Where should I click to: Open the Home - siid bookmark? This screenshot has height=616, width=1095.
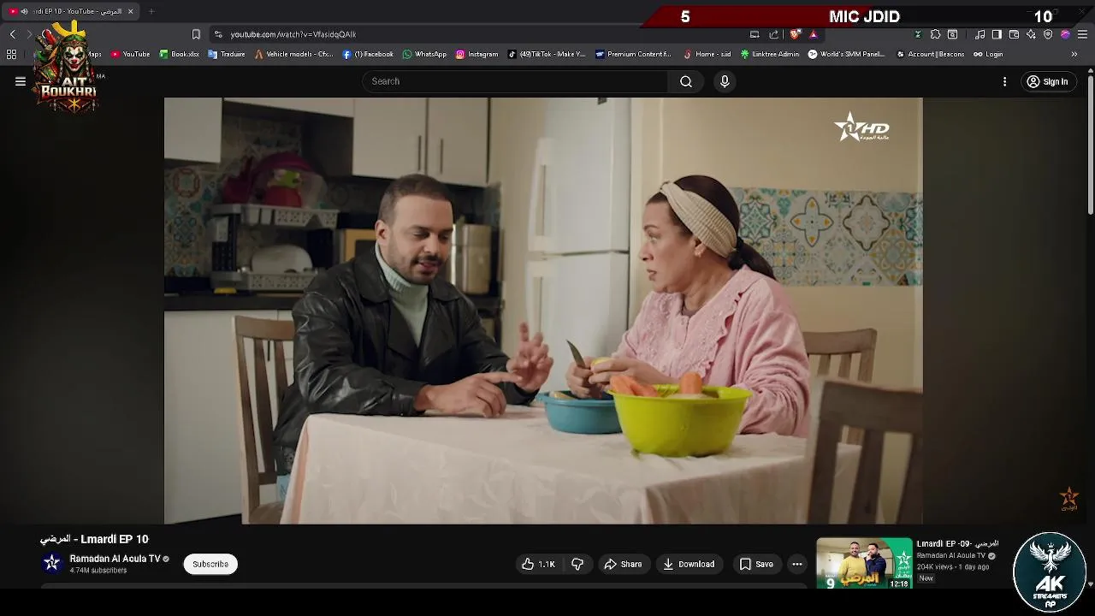pos(707,54)
